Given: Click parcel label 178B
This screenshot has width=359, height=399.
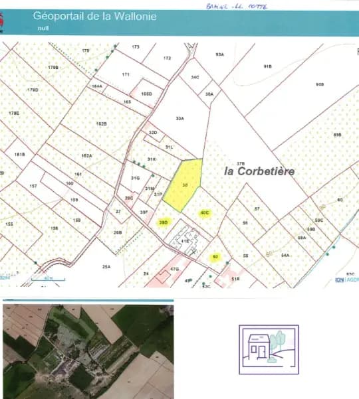Looking at the screenshot, I should click(53, 68).
